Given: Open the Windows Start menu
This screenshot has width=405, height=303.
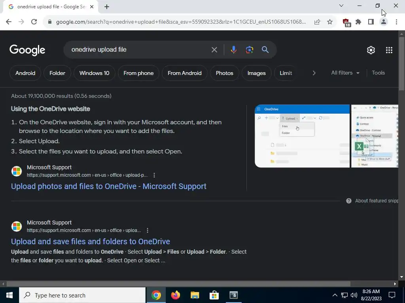Looking at the screenshot, I should (9, 295).
